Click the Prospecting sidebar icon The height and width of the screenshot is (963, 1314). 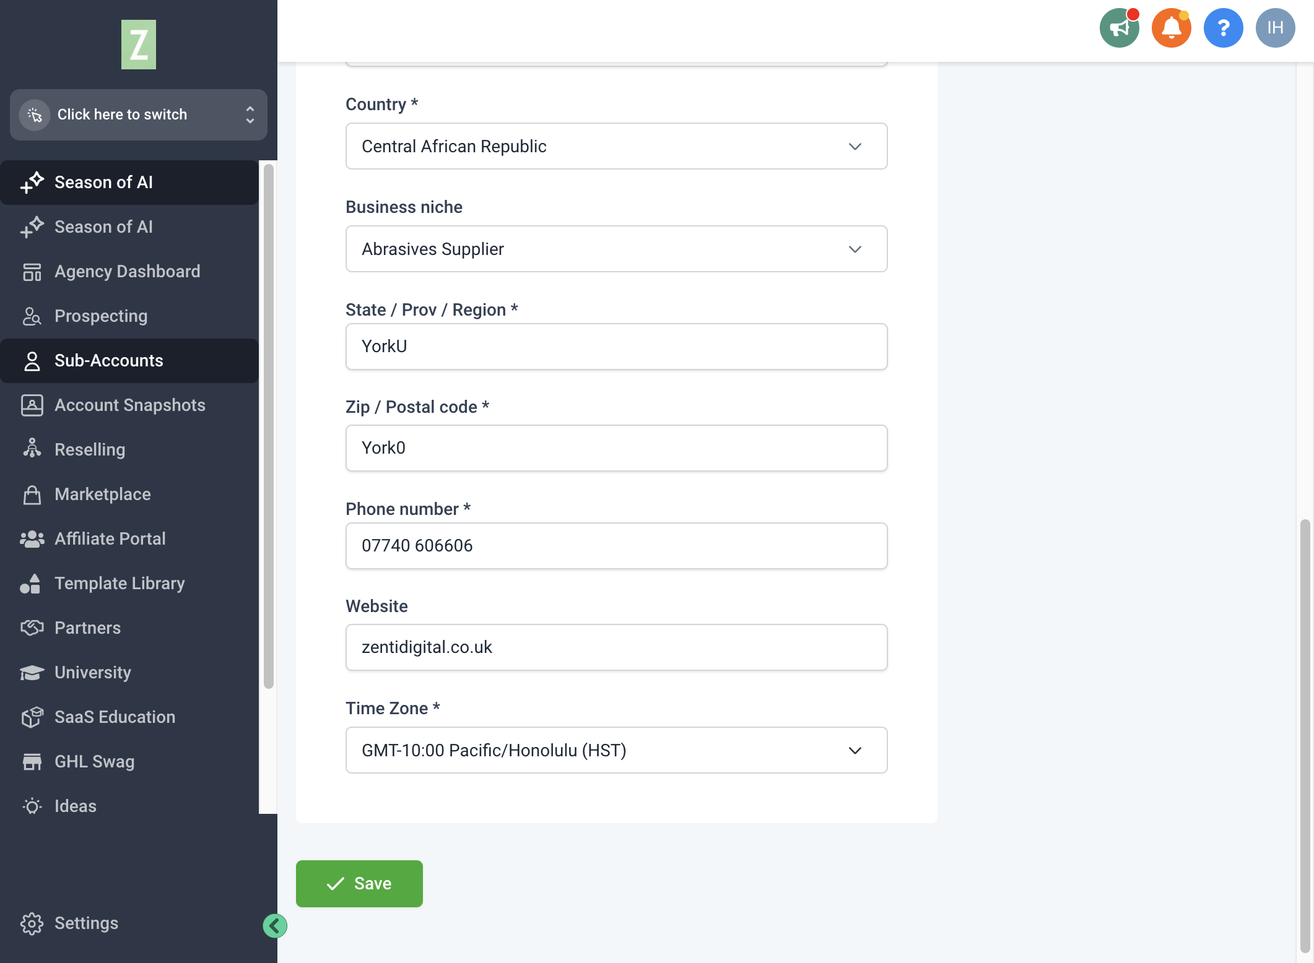[32, 316]
